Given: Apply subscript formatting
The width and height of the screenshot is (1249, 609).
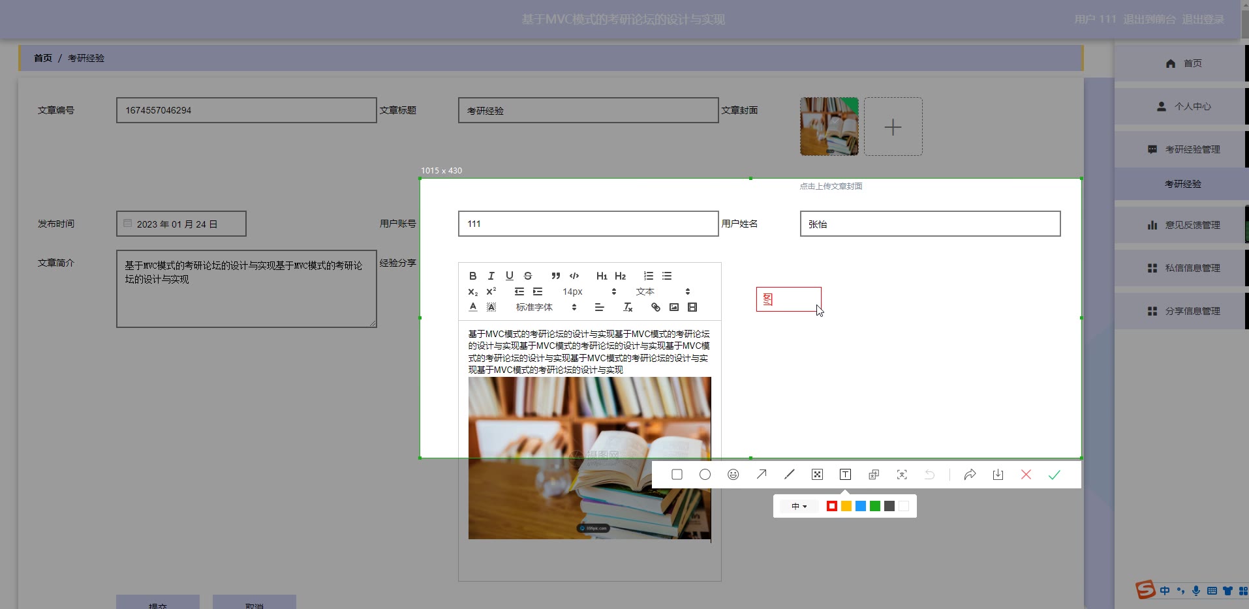Looking at the screenshot, I should pos(473,291).
